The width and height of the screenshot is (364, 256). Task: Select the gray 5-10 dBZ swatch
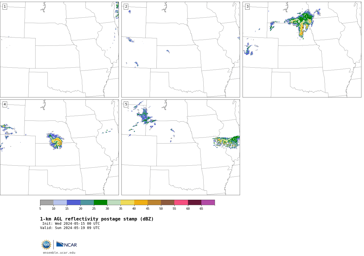[47, 202]
